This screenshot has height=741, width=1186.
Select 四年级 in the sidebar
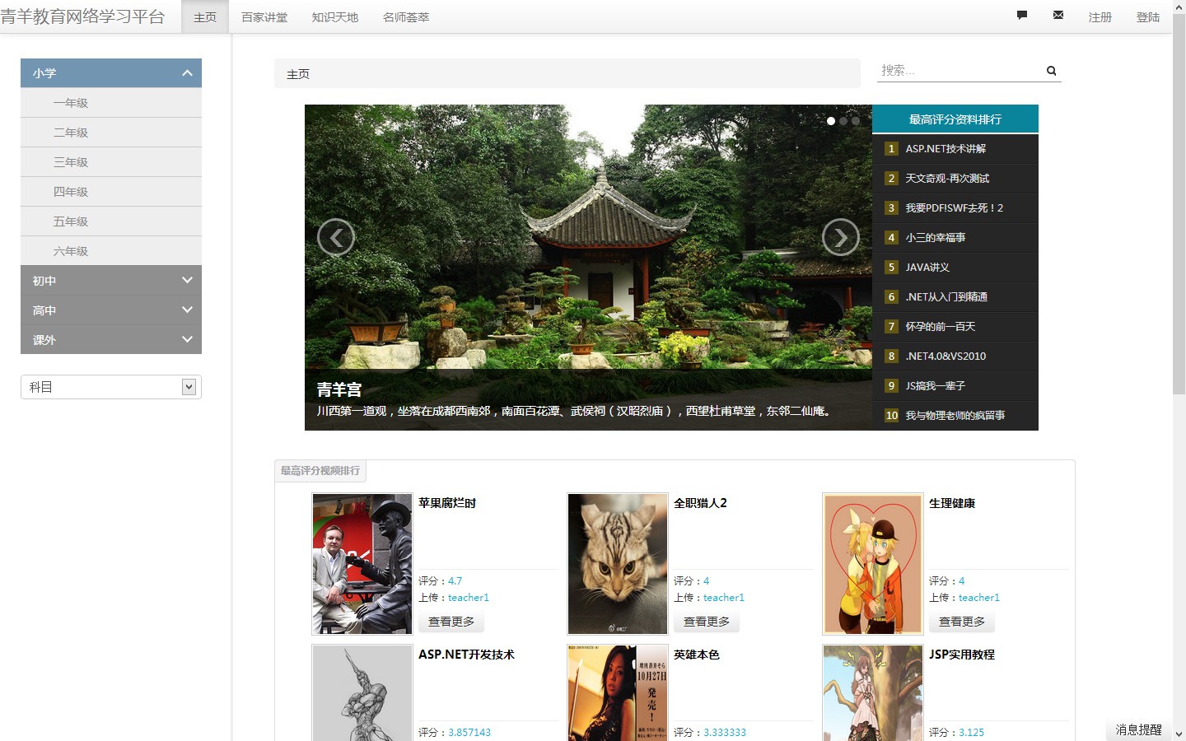click(111, 192)
